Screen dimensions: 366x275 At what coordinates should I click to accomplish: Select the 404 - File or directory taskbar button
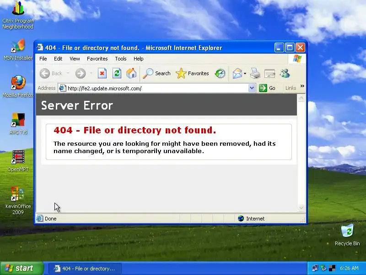point(85,269)
